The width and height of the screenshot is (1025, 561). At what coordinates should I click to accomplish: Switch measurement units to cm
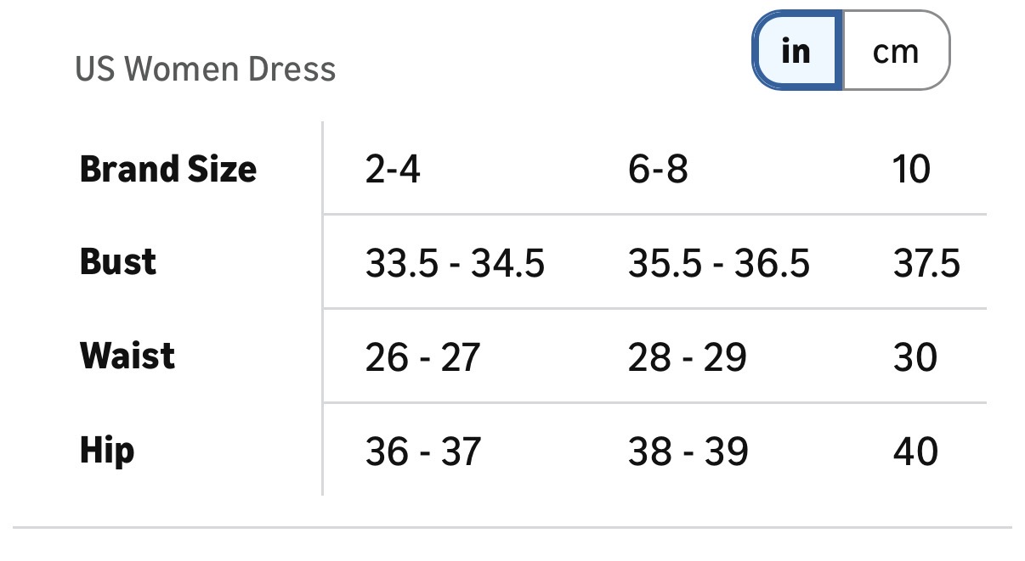895,52
